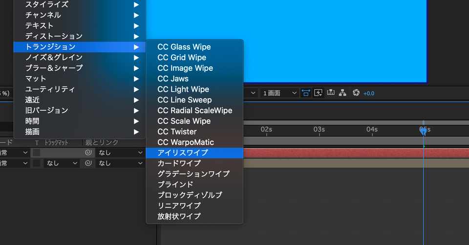469x245 pixels.
Task: Open the チャンネル effect menu
Action: click(80, 15)
